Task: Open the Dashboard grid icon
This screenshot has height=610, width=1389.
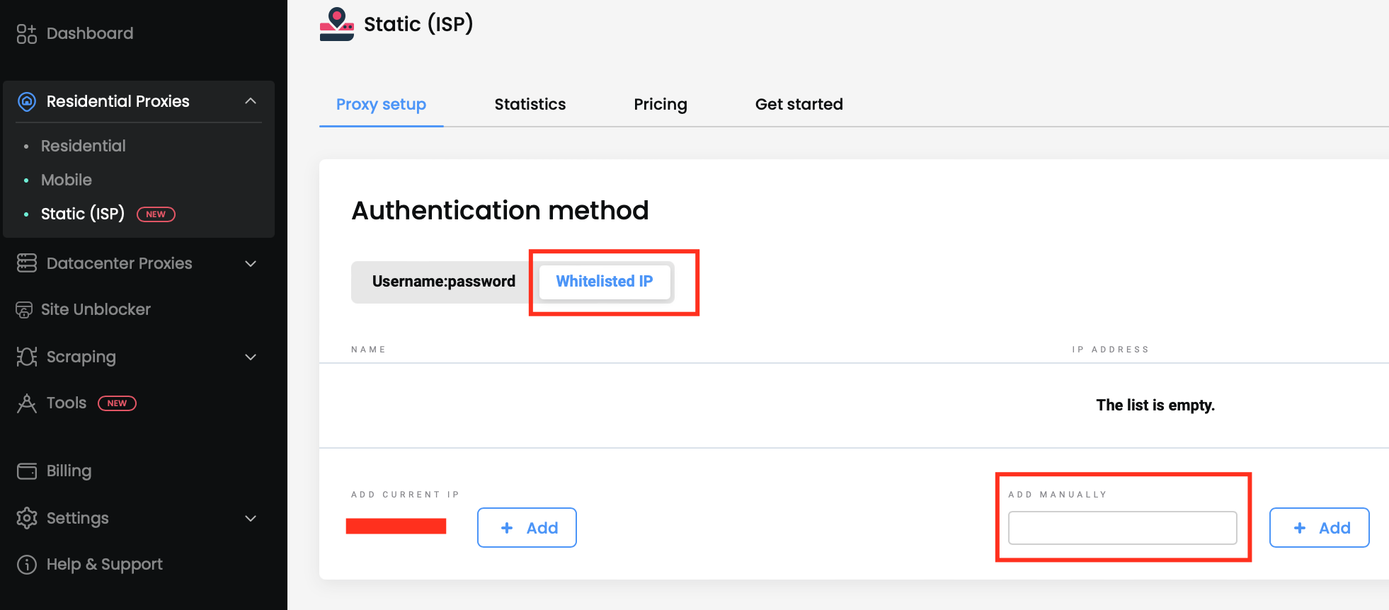Action: pyautogui.click(x=26, y=33)
